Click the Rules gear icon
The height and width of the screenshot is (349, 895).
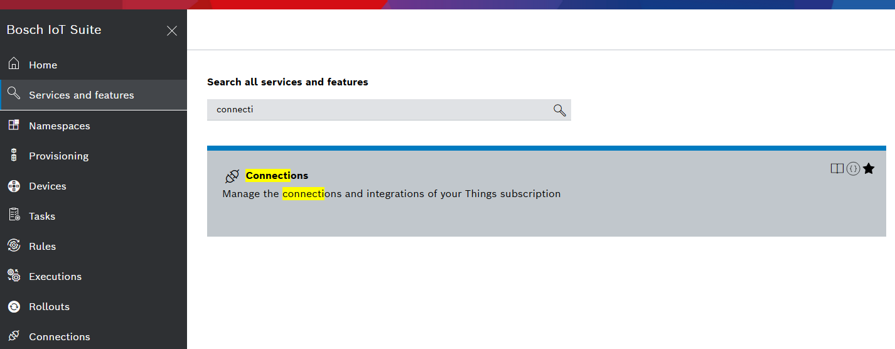(x=14, y=245)
